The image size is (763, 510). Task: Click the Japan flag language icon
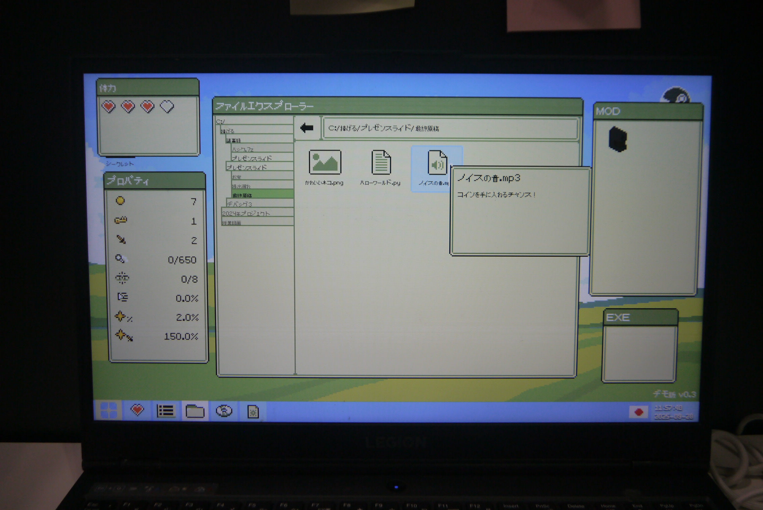pyautogui.click(x=638, y=412)
